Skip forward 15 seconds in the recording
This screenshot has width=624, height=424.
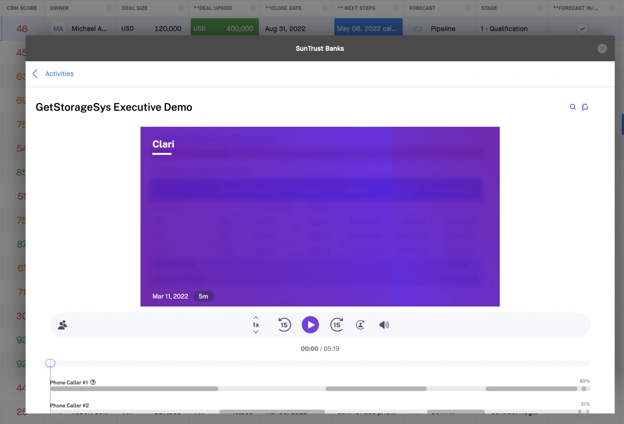(337, 325)
